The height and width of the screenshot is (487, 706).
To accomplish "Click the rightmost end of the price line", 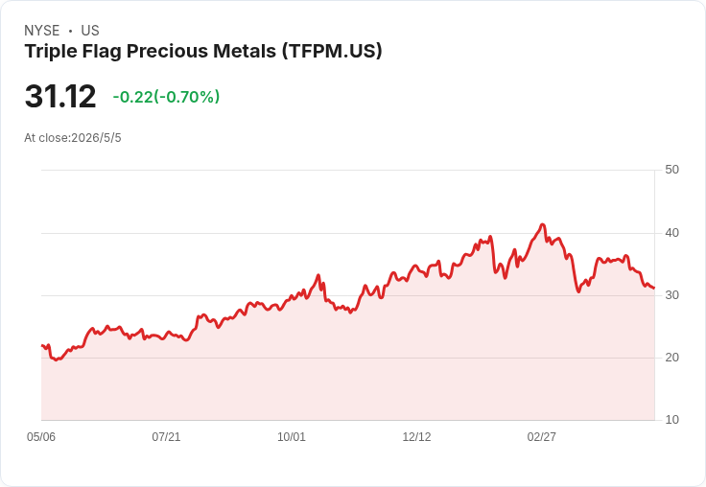I will point(654,288).
